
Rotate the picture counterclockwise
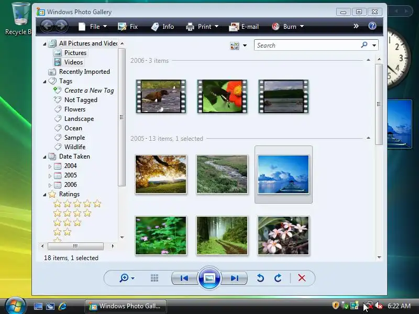point(260,278)
